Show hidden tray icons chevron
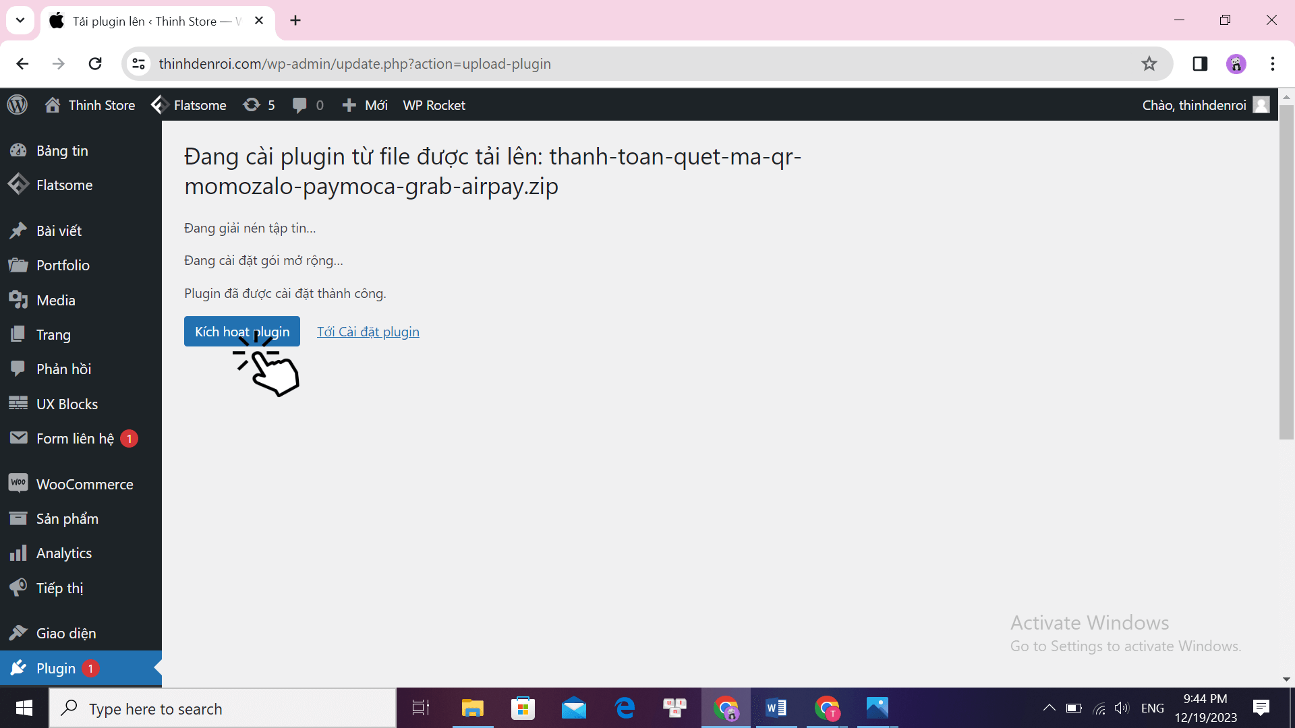 [x=1049, y=708]
